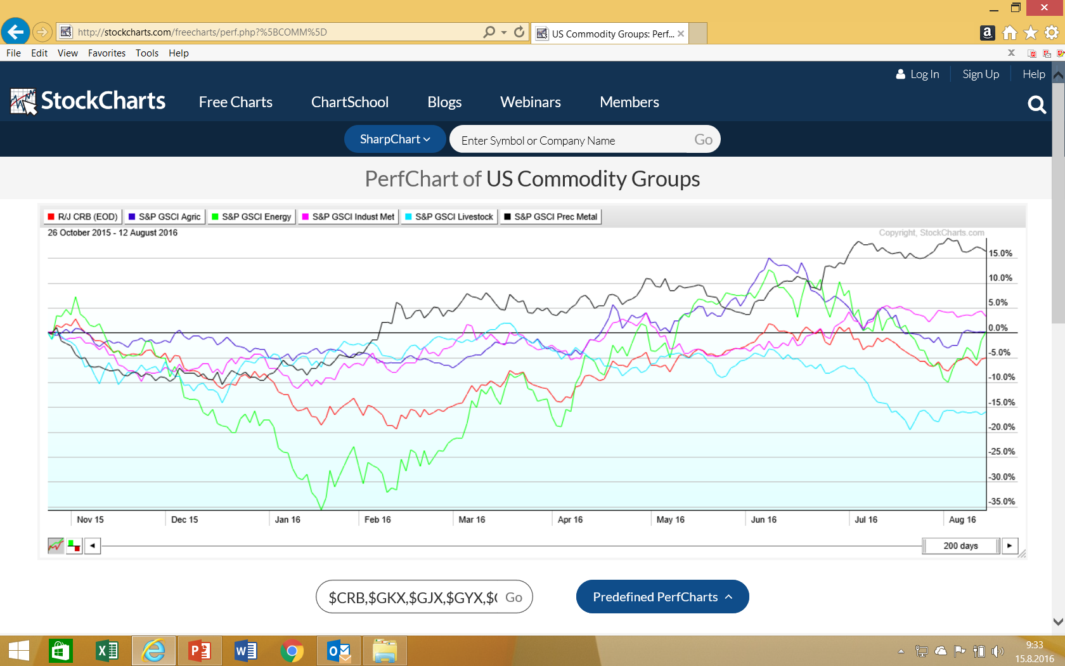
Task: Expand the SharpChart dropdown
Action: (x=395, y=139)
